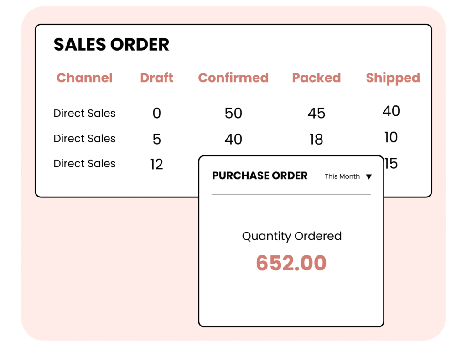Click the Draft column header
Screen dimensions: 467x347
coord(156,78)
